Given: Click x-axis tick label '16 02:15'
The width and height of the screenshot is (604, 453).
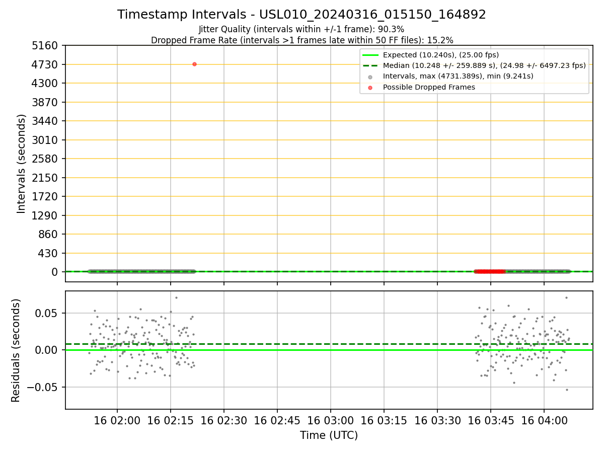Looking at the screenshot, I should [171, 421].
